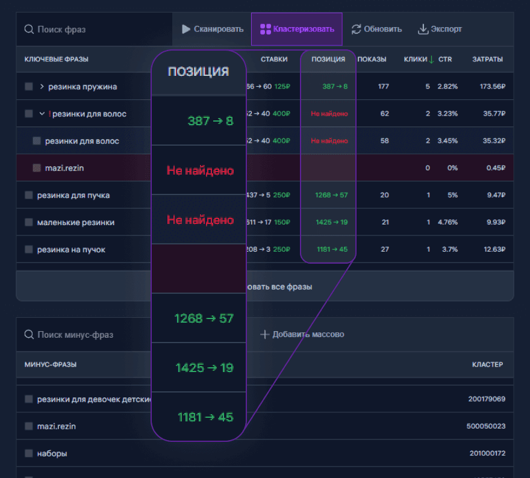Click the search magnifier icon in phrase search
The image size is (530, 478).
tap(29, 29)
